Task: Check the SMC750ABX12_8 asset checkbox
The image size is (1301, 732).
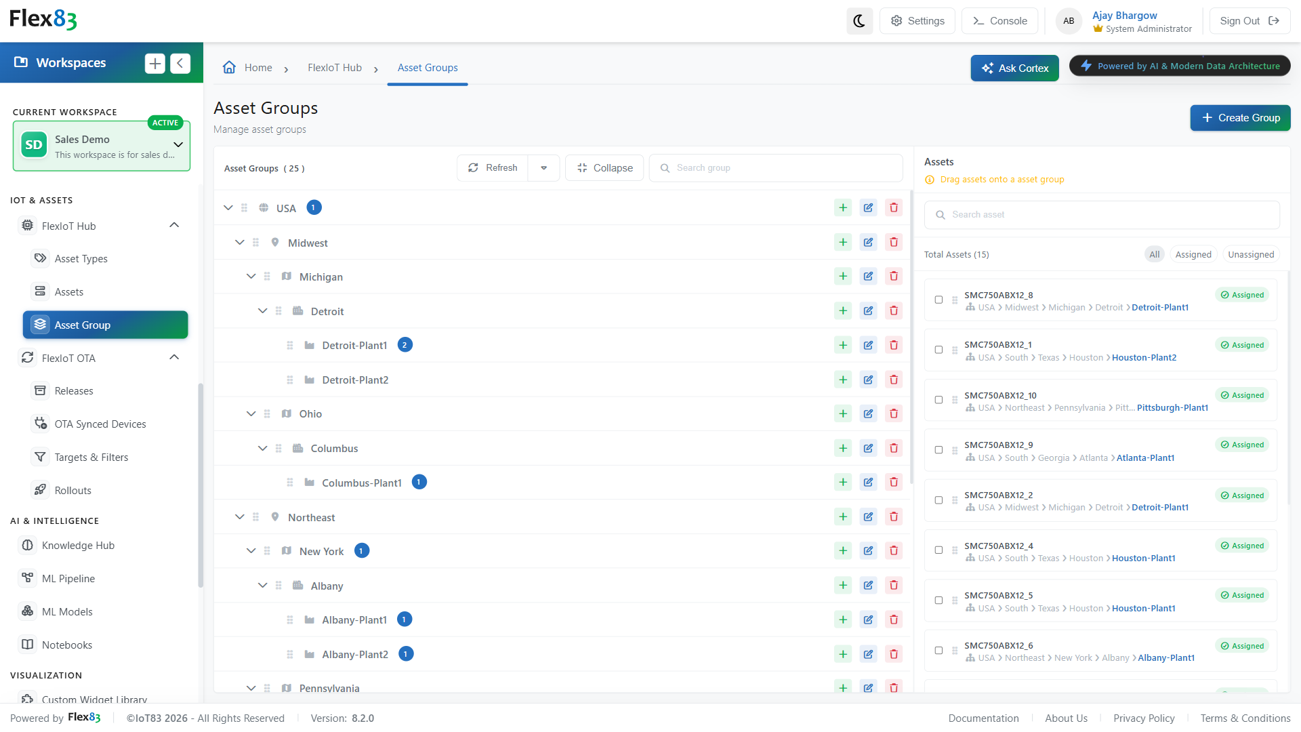Action: 938,300
